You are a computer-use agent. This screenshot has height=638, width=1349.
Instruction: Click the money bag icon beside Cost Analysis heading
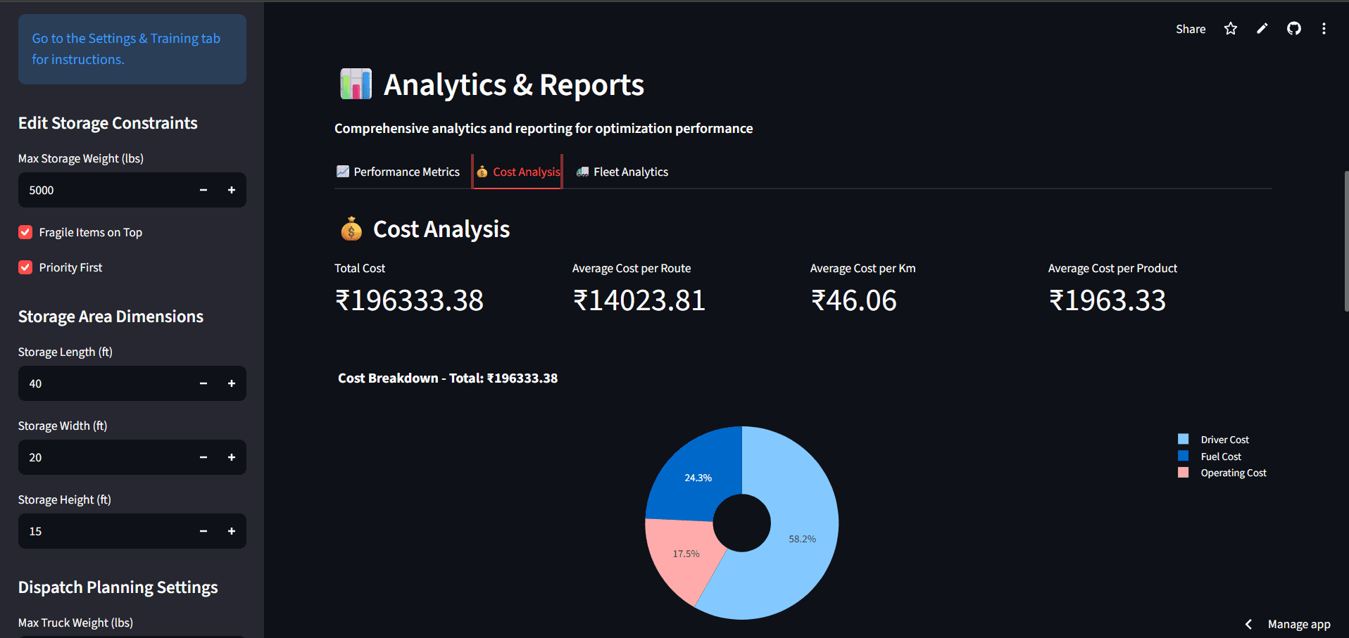pos(351,229)
